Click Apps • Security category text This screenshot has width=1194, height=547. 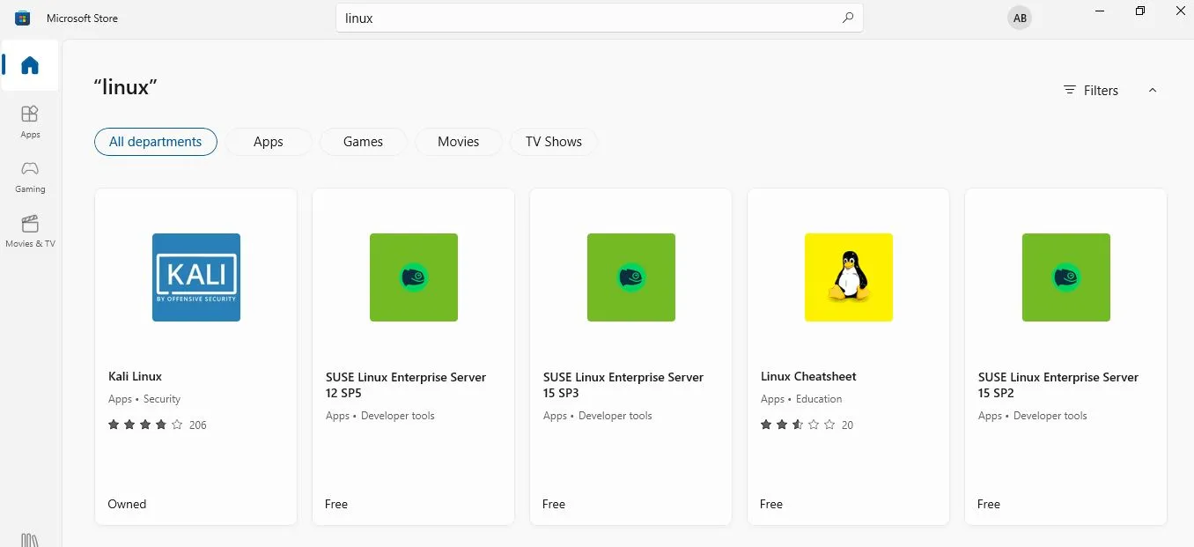(144, 399)
